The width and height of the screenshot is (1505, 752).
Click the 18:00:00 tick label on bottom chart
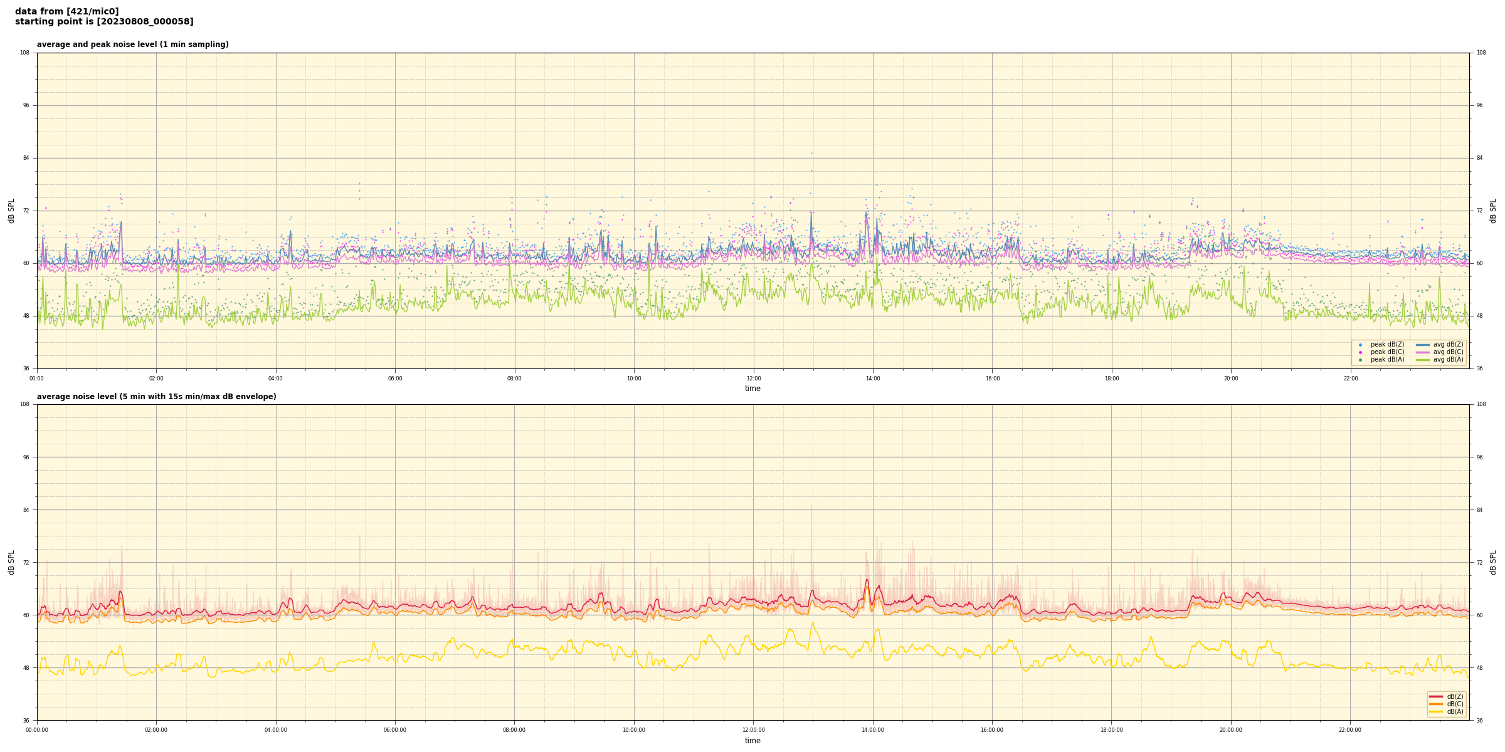[1111, 730]
